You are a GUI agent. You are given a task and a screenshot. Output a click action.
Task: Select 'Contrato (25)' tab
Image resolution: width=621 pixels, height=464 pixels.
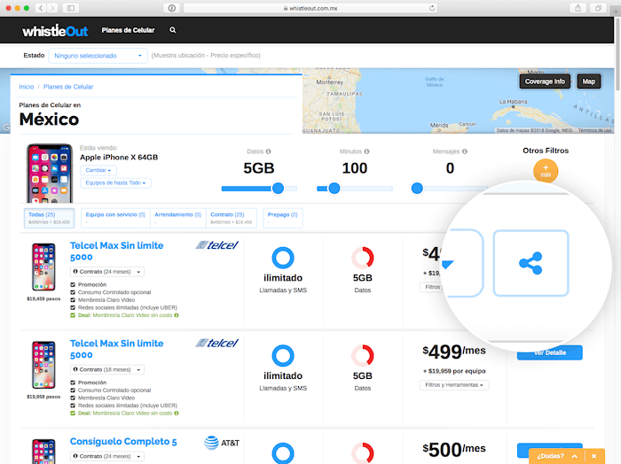[232, 218]
